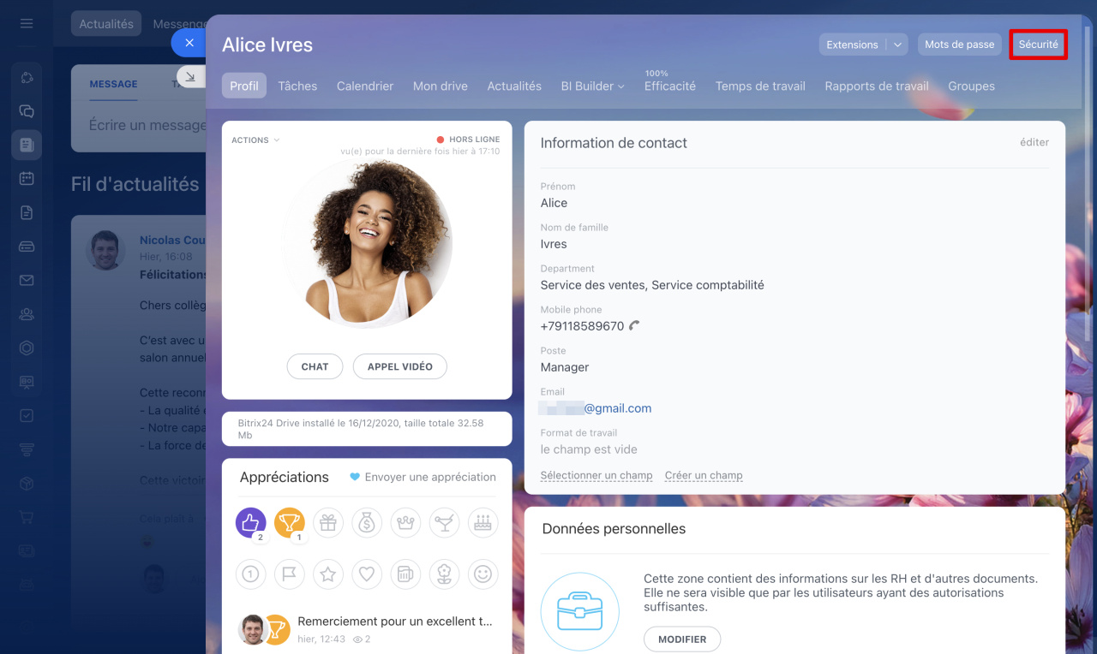Click Envoyer une appréciation link
The width and height of the screenshot is (1097, 654).
(x=423, y=477)
